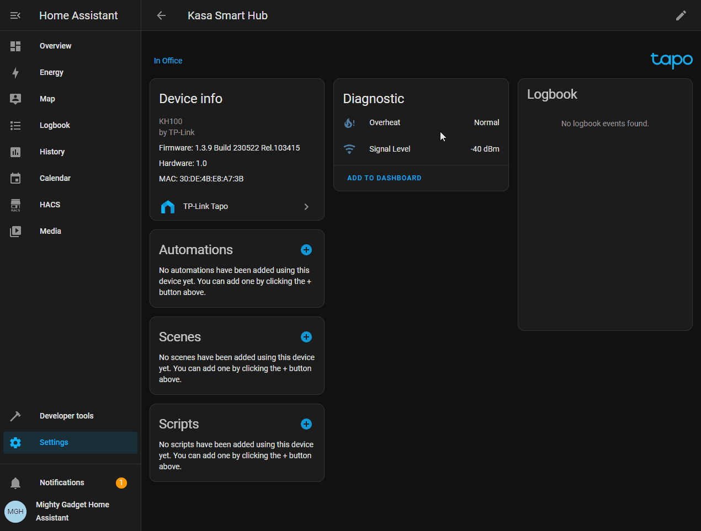Screen dimensions: 701x531
Task: Open the notifications bell
Action: 15,483
